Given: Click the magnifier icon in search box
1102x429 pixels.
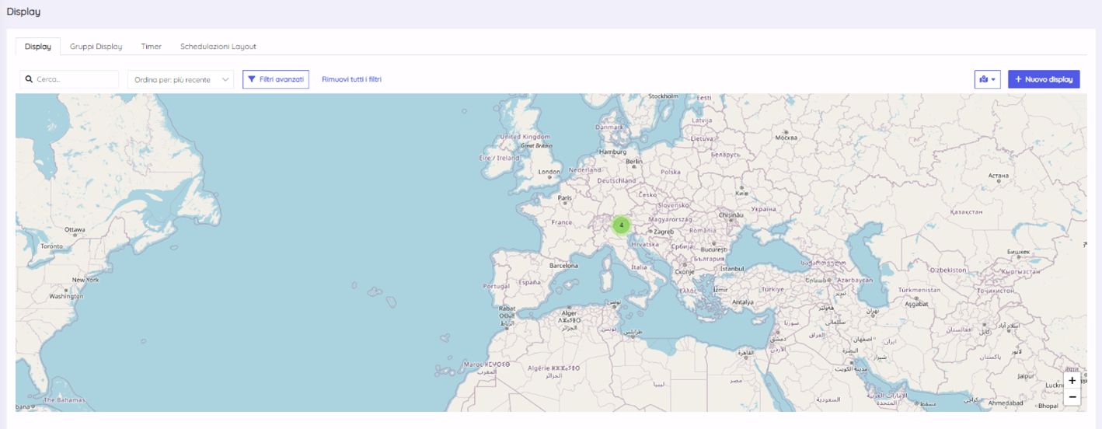Looking at the screenshot, I should click(30, 79).
